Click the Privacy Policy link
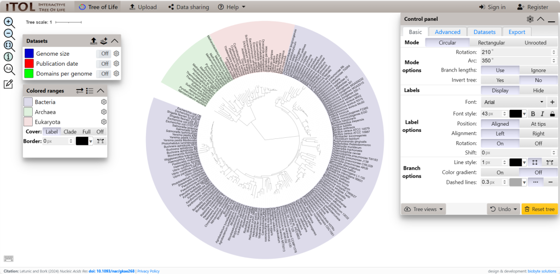Viewport: 560px width, 274px height. click(x=148, y=271)
